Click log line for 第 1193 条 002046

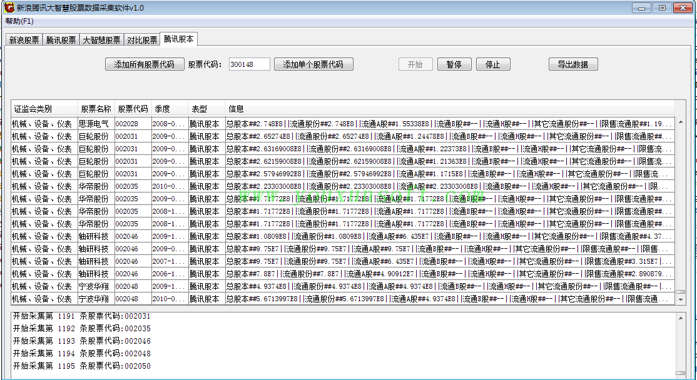tap(82, 341)
